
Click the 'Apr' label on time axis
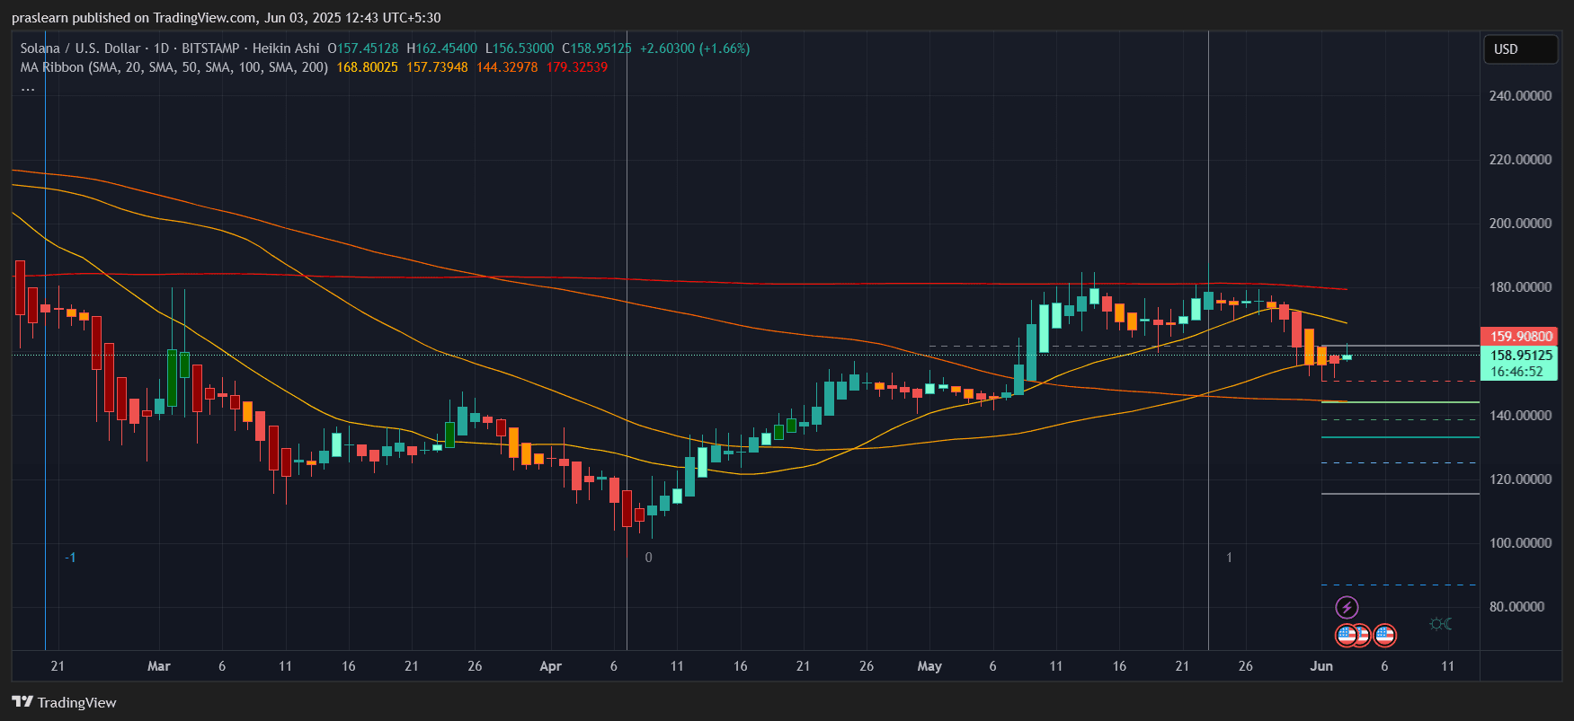[x=550, y=666]
